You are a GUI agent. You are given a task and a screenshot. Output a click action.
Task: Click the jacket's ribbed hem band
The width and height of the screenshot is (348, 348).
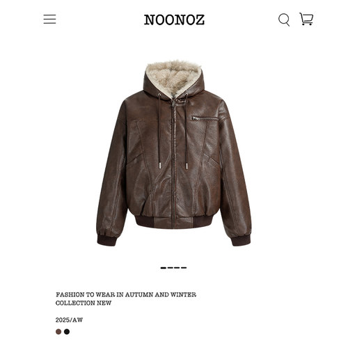pos(174,221)
